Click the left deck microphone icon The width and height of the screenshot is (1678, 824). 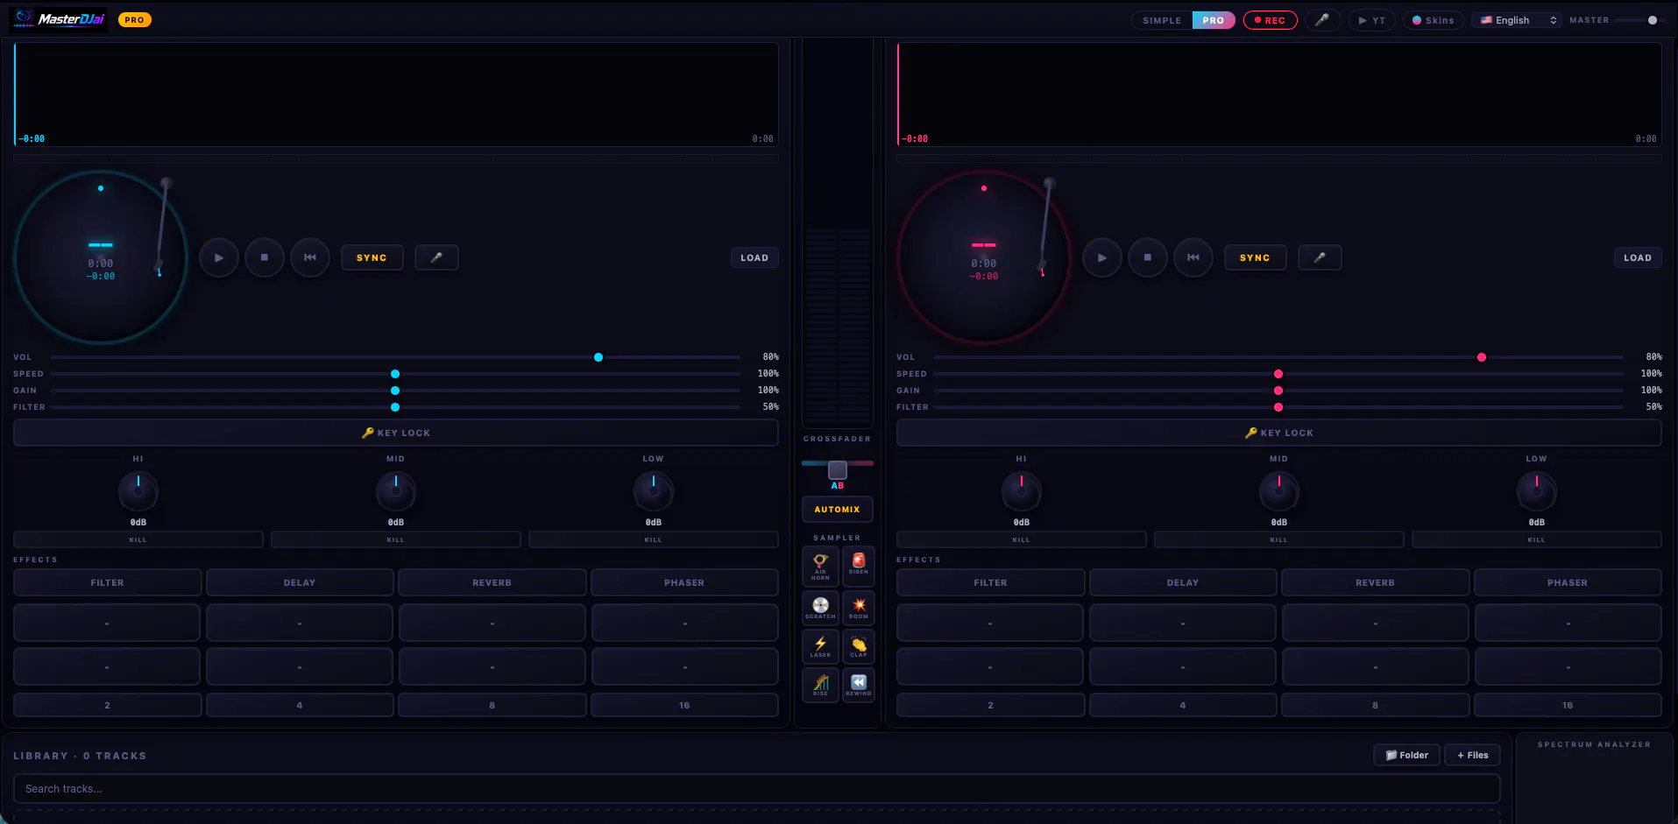pos(436,257)
